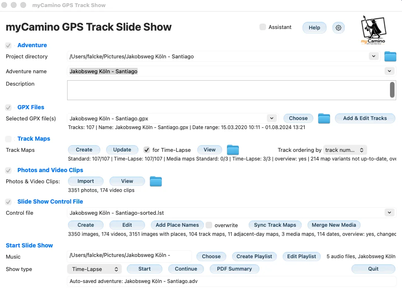Toggle the GPX Files section checkbox

(x=8, y=108)
